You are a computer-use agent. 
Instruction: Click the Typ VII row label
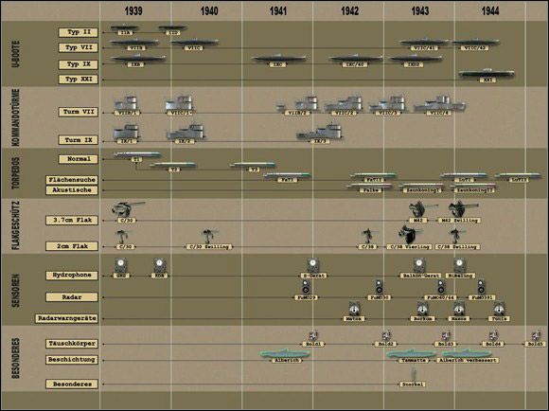(x=79, y=47)
